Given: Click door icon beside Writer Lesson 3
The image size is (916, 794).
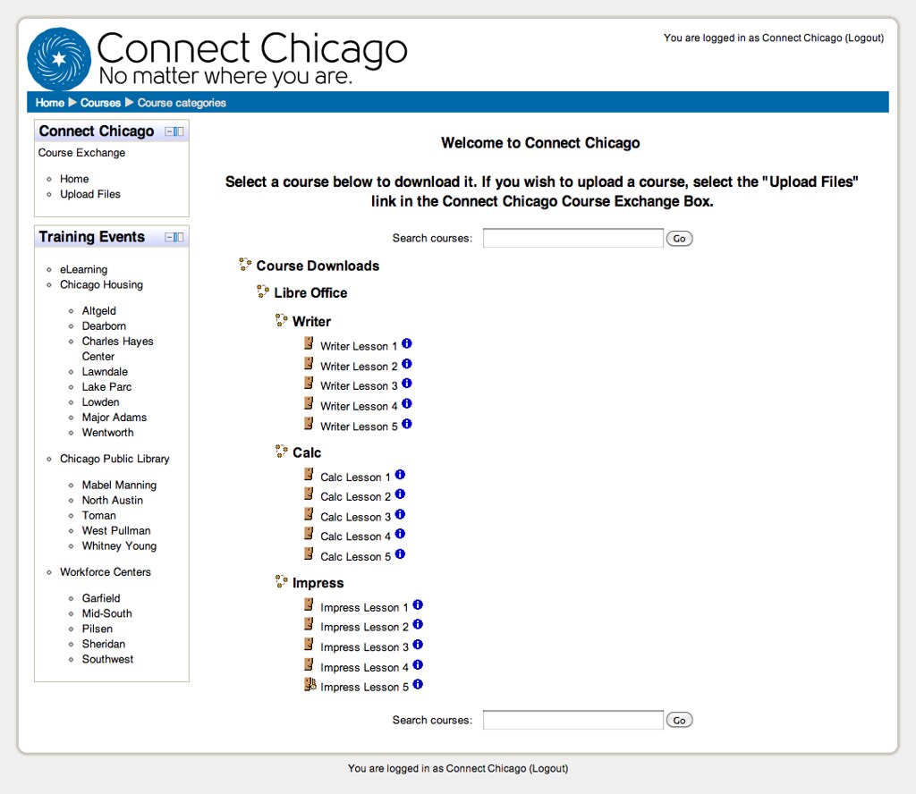Looking at the screenshot, I should click(x=309, y=383).
